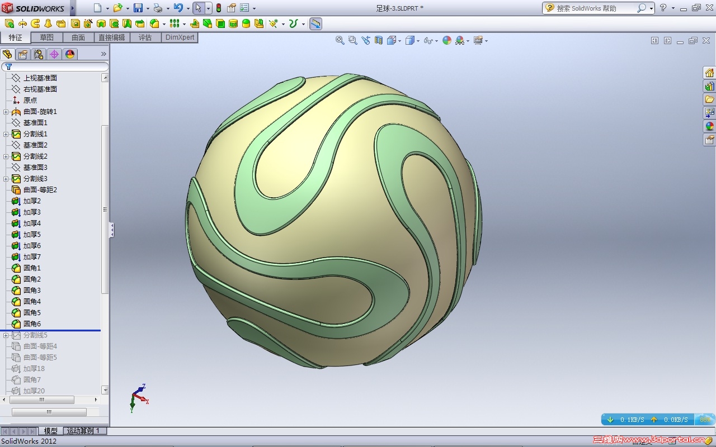Select the 圆角3 fillet feature

click(x=32, y=291)
